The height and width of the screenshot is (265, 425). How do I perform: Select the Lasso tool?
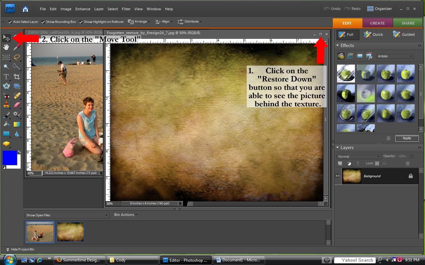17,57
